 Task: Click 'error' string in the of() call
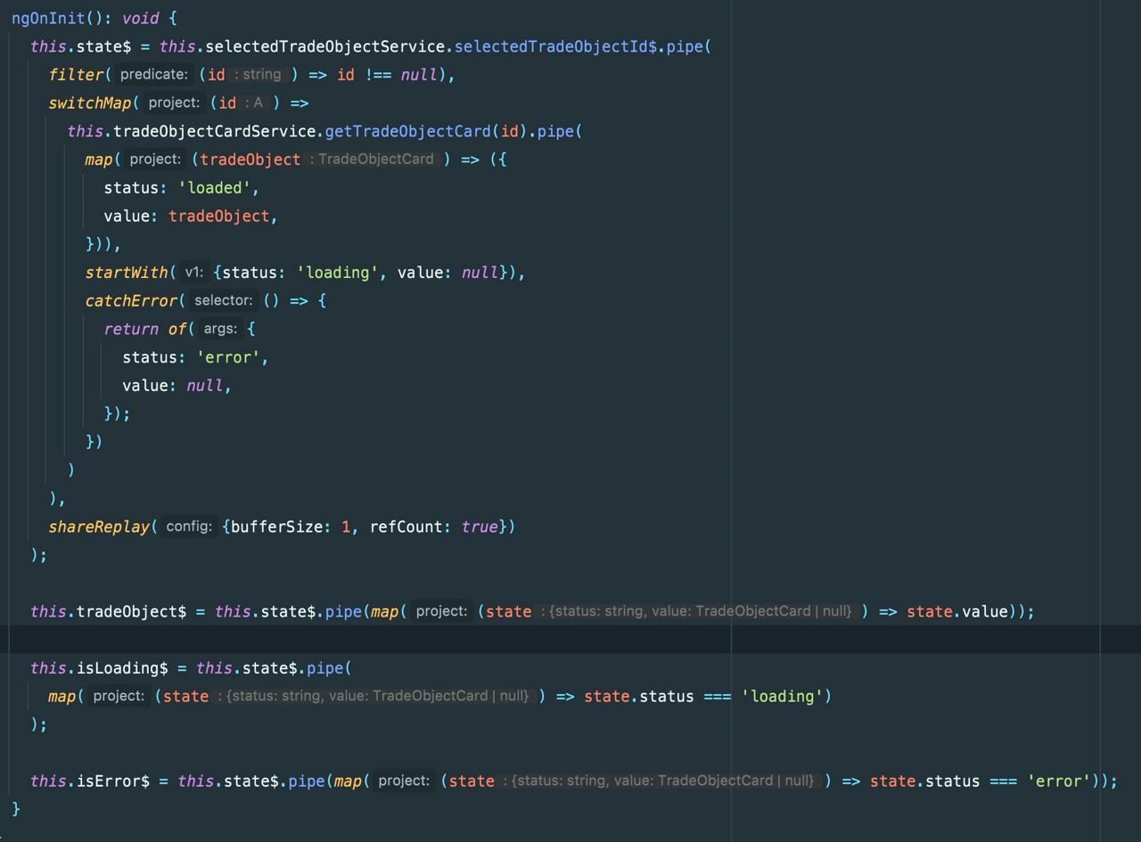228,357
